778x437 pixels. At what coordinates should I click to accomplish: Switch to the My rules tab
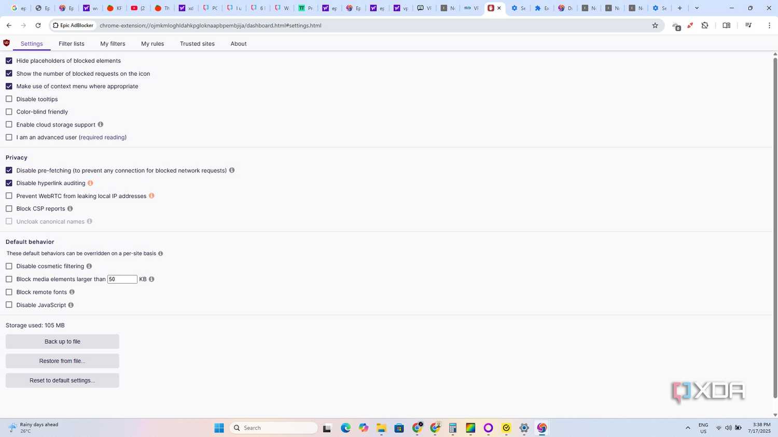coord(152,44)
